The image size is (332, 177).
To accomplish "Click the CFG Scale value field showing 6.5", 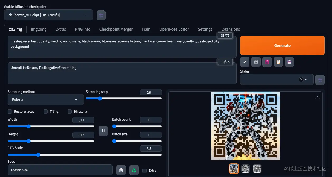I will click(x=151, y=149).
